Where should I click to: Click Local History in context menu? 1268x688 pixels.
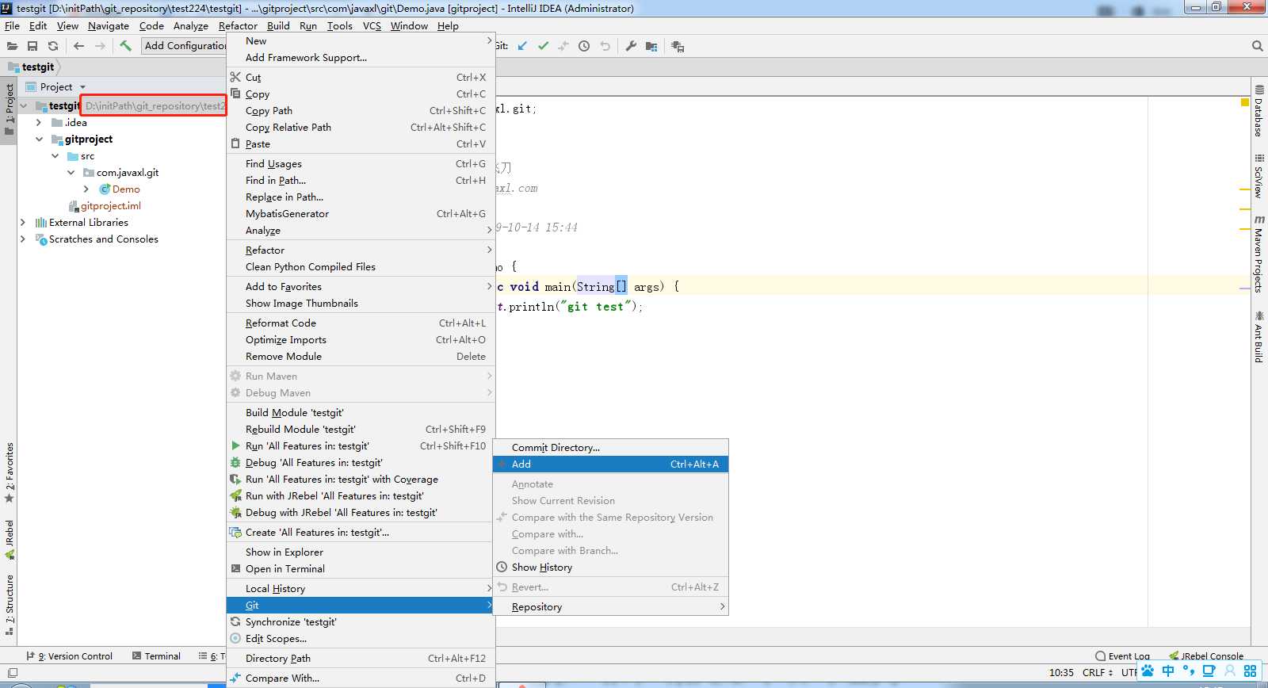click(361, 588)
